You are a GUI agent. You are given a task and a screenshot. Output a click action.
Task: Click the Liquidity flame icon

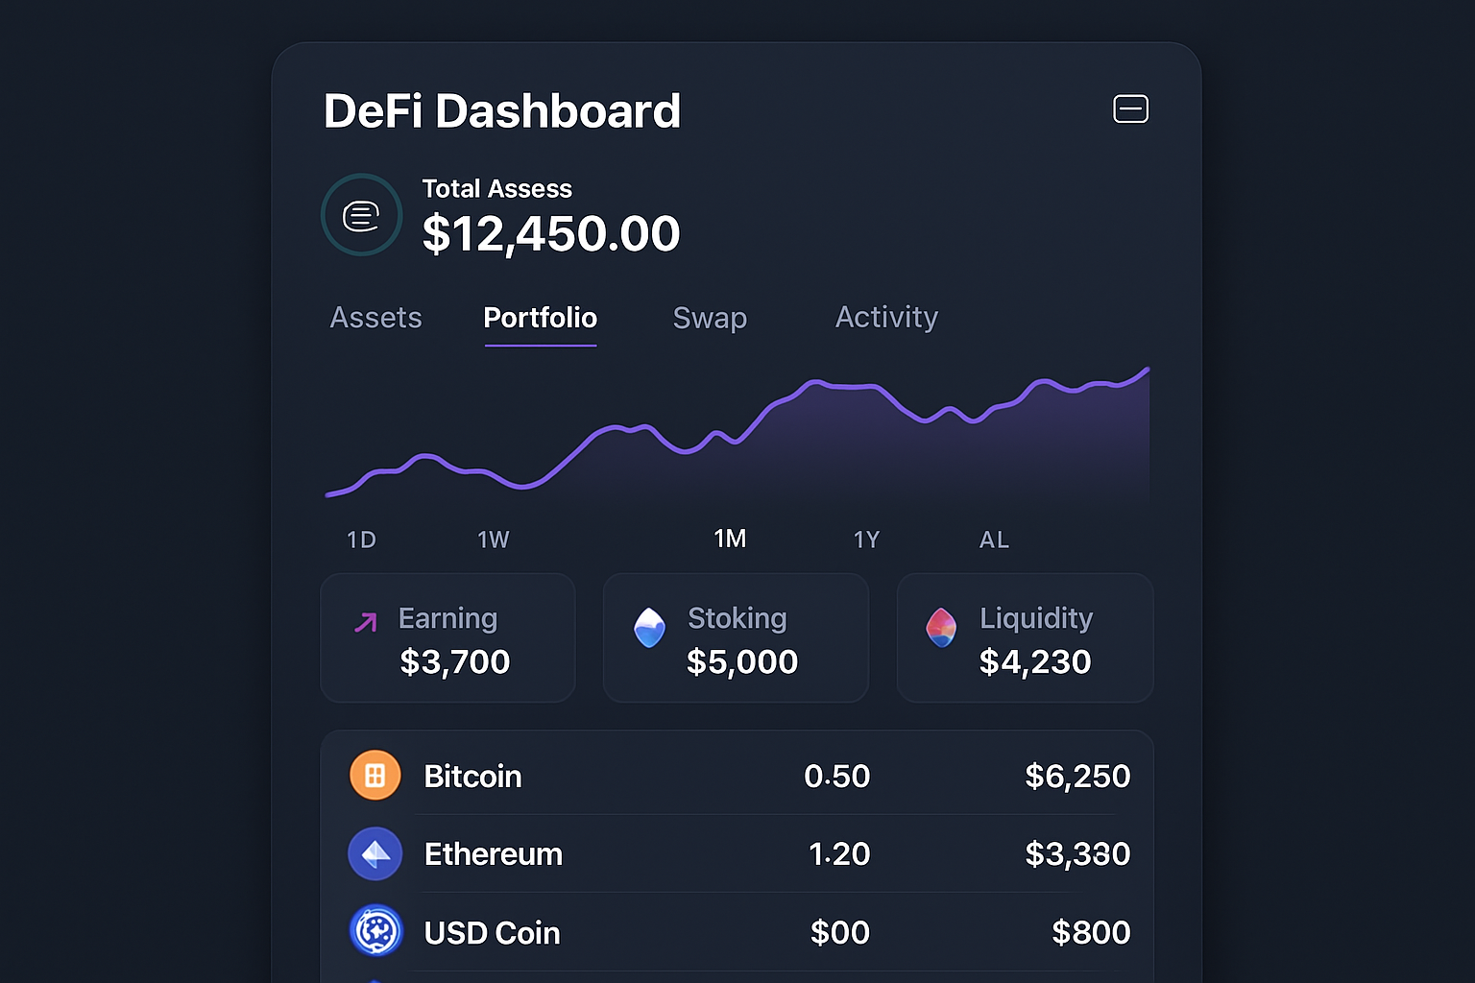pos(942,629)
